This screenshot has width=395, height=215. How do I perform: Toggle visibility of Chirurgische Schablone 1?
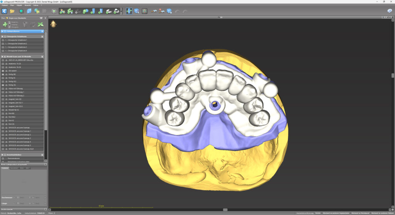point(3,40)
